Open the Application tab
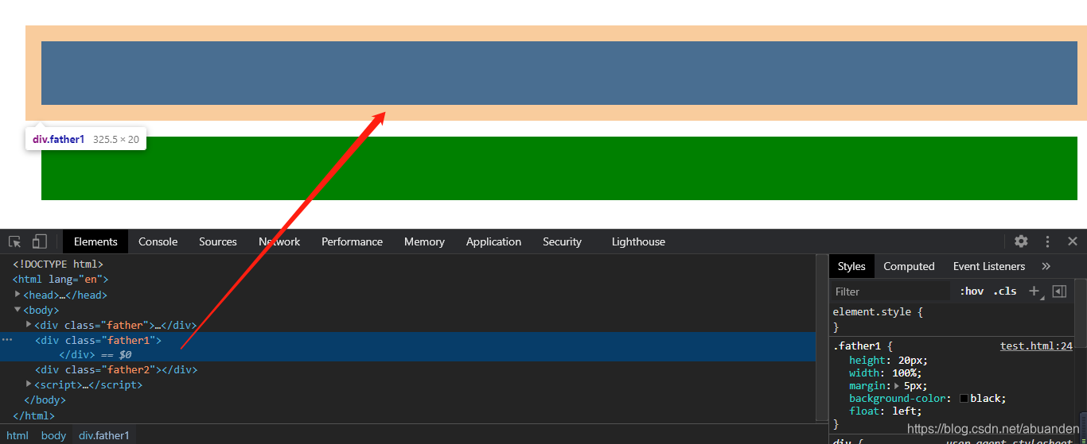This screenshot has height=444, width=1087. coord(493,241)
